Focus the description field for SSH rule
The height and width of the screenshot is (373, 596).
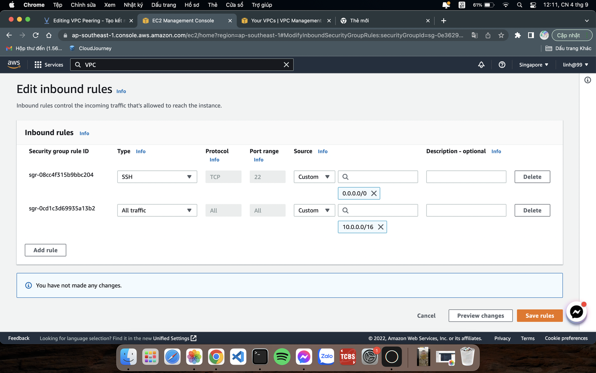pos(466,177)
